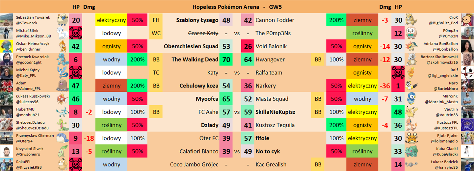Select the yellow elektryczny cell in Sebastian Towarek's row
The image size is (474, 171).
click(x=111, y=20)
